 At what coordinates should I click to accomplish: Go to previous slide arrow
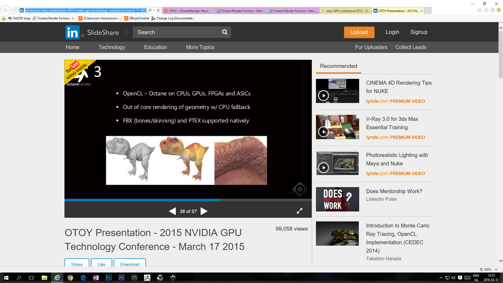[172, 211]
